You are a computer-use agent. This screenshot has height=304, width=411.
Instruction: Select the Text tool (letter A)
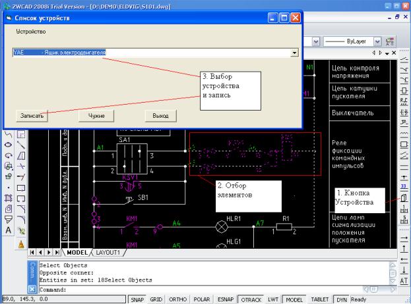coord(9,230)
